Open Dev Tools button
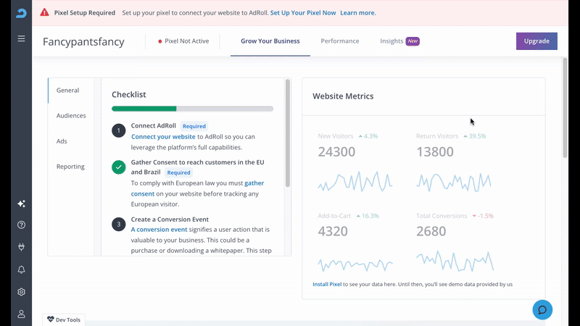Screen dimensions: 580x326 coord(64,319)
